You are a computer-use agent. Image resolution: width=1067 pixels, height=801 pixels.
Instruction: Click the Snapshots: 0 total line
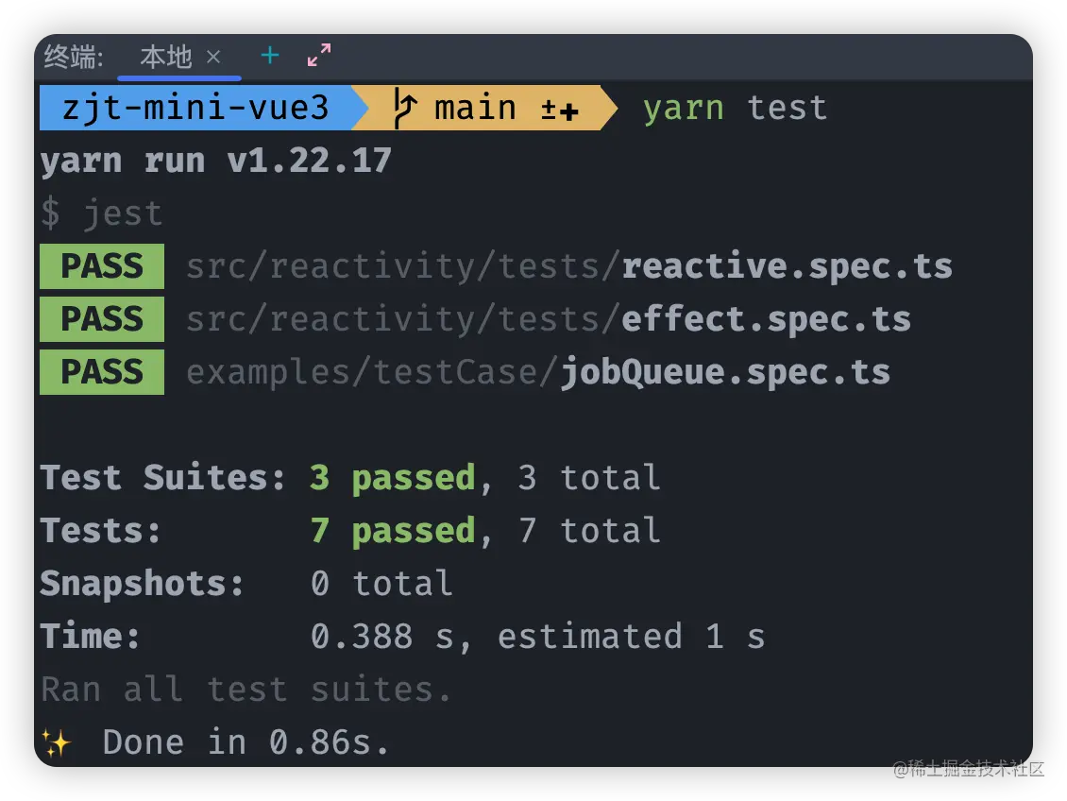pyautogui.click(x=246, y=584)
